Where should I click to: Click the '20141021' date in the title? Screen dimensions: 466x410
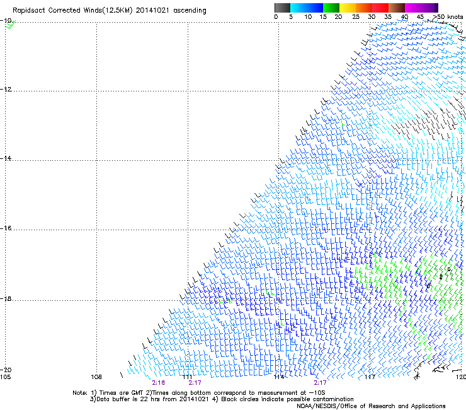(152, 10)
